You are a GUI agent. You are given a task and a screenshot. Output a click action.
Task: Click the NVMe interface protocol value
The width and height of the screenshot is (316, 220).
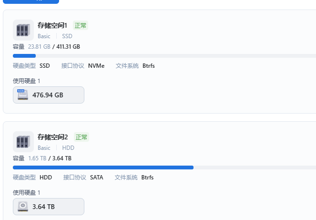[x=96, y=66]
